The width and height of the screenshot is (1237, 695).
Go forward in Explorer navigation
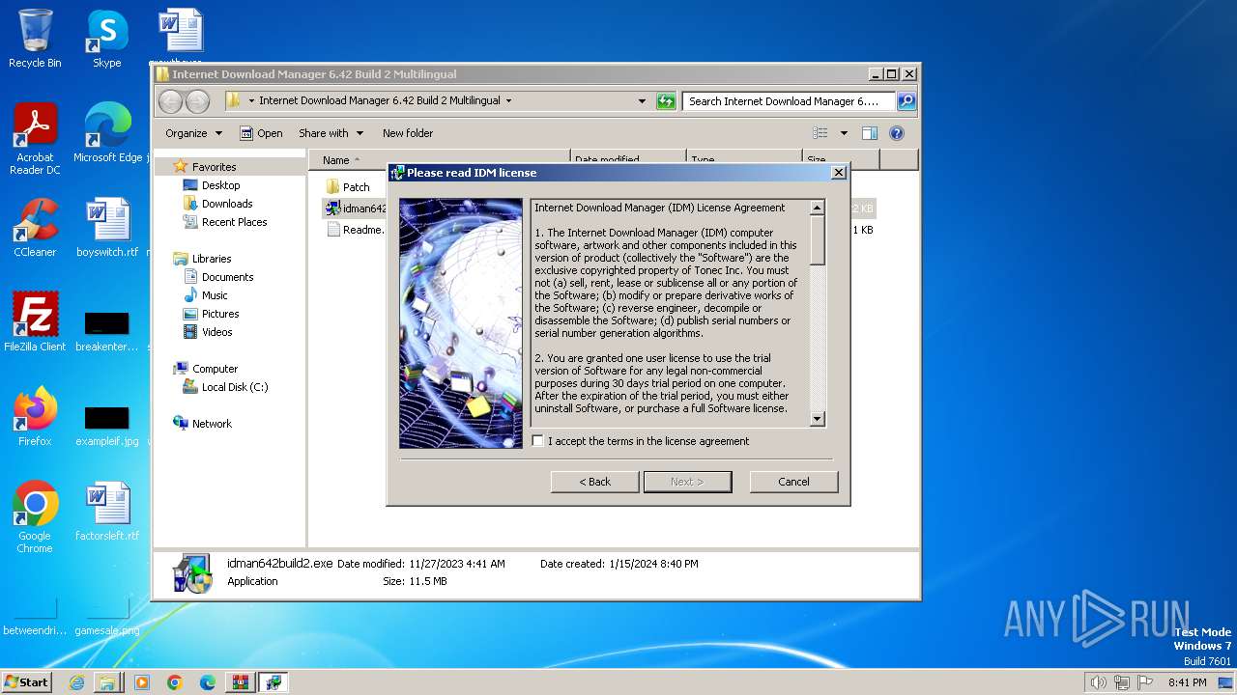(x=197, y=101)
